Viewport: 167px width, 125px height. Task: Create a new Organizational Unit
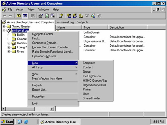pos(96,85)
